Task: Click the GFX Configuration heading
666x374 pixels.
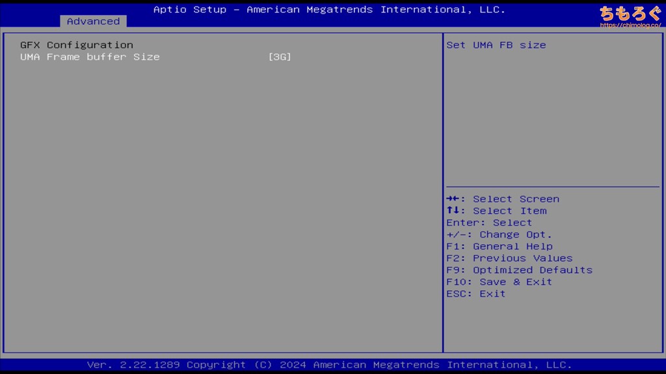Action: tap(77, 45)
